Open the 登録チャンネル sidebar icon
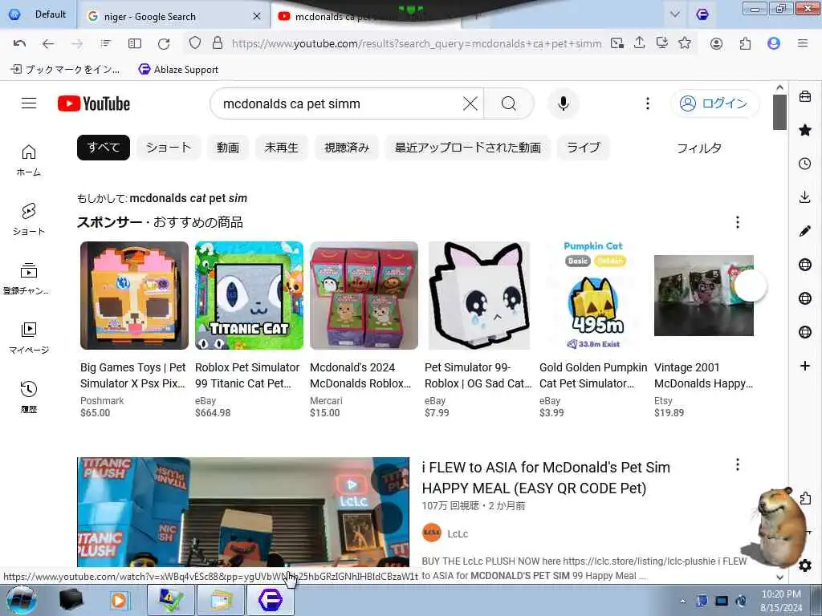This screenshot has width=822, height=616. pyautogui.click(x=26, y=278)
